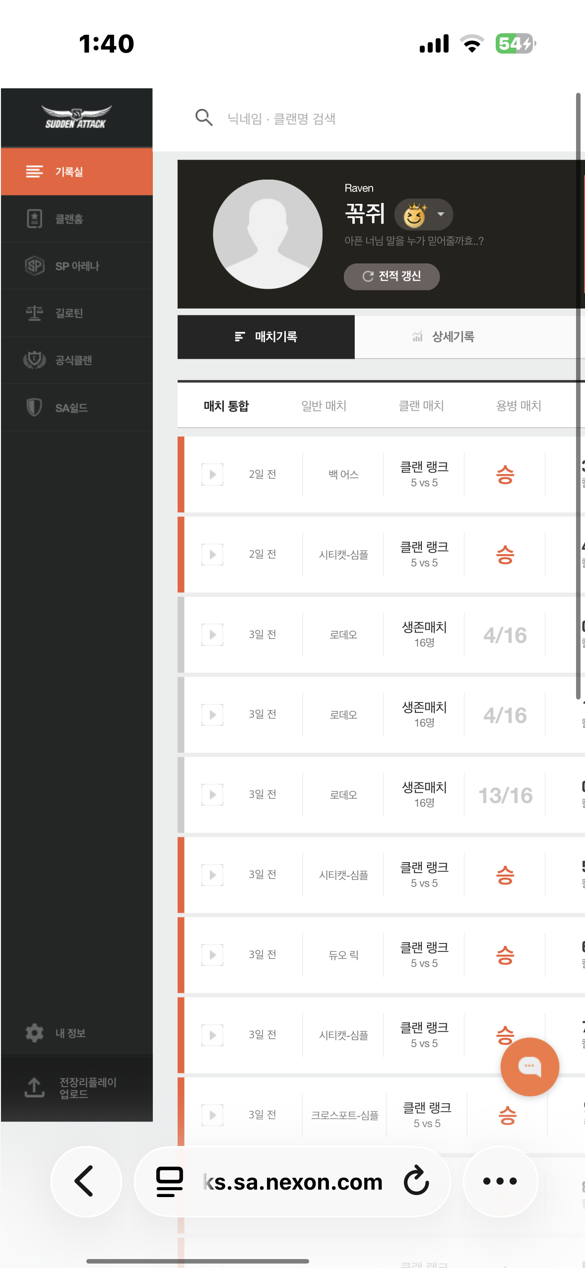Play replay of first 로데오 survival match
Screen dimensions: 585x1268
click(212, 634)
